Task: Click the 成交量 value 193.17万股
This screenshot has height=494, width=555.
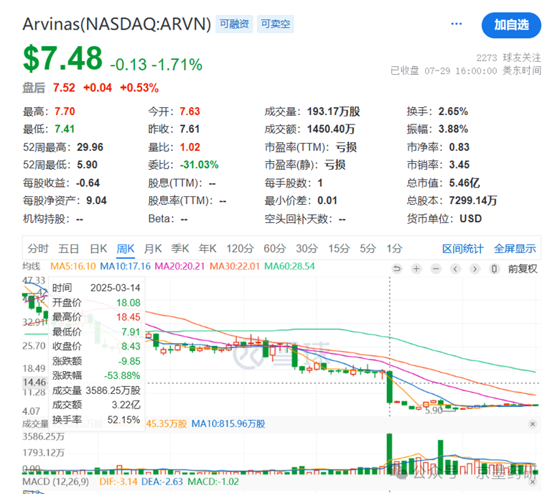Action: 333,111
